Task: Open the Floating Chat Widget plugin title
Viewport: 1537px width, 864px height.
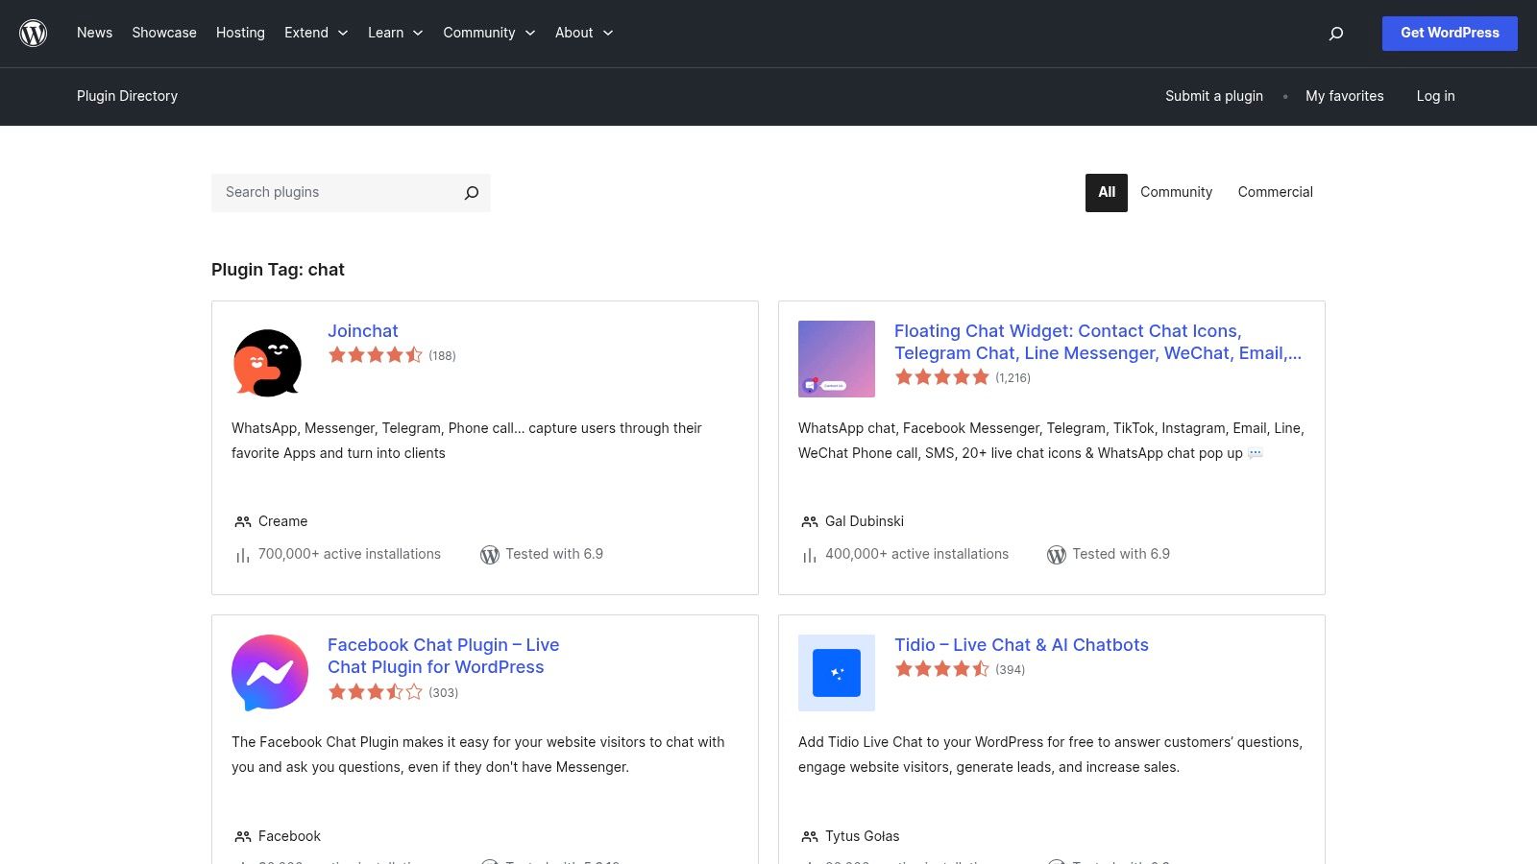Action: (1098, 342)
